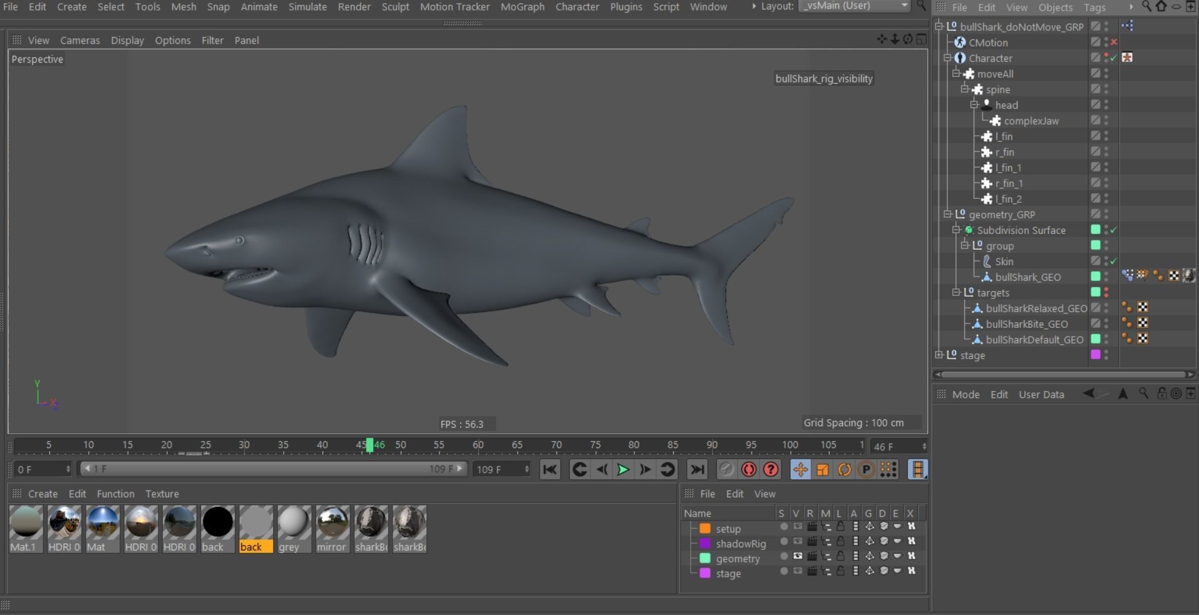Open the MoGraph menu
This screenshot has width=1199, height=615.
click(x=522, y=7)
